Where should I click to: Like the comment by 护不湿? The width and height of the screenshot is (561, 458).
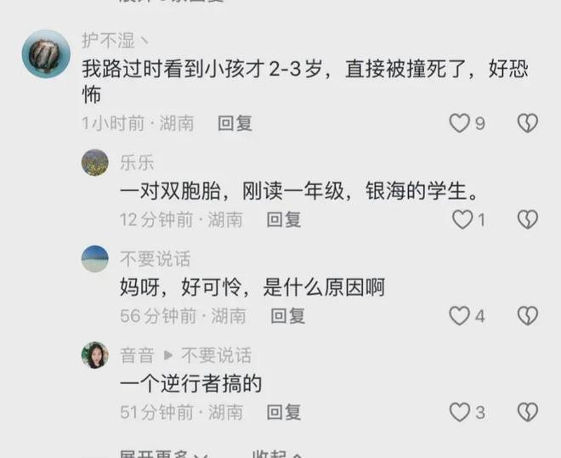coord(459,123)
